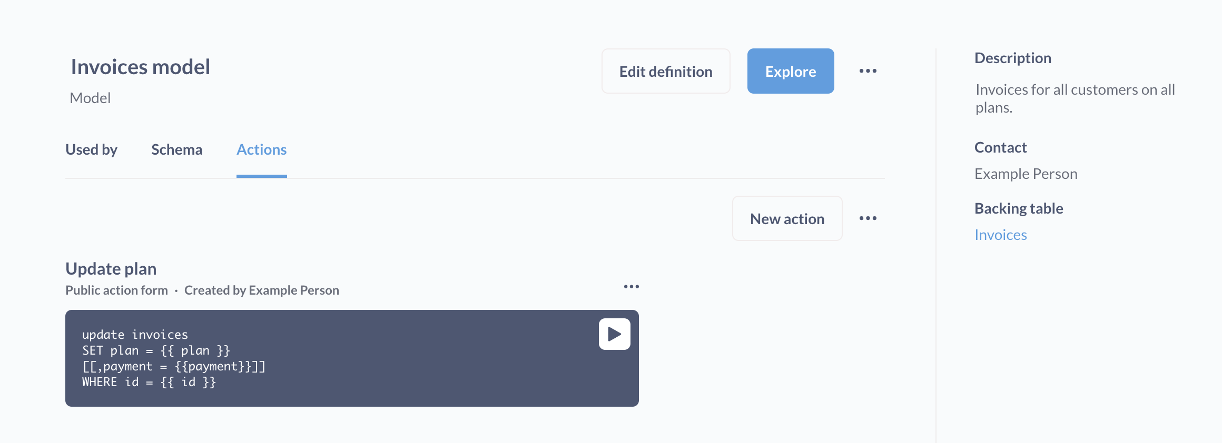This screenshot has width=1222, height=443.
Task: Click the Example Person contact name
Action: 1026,174
